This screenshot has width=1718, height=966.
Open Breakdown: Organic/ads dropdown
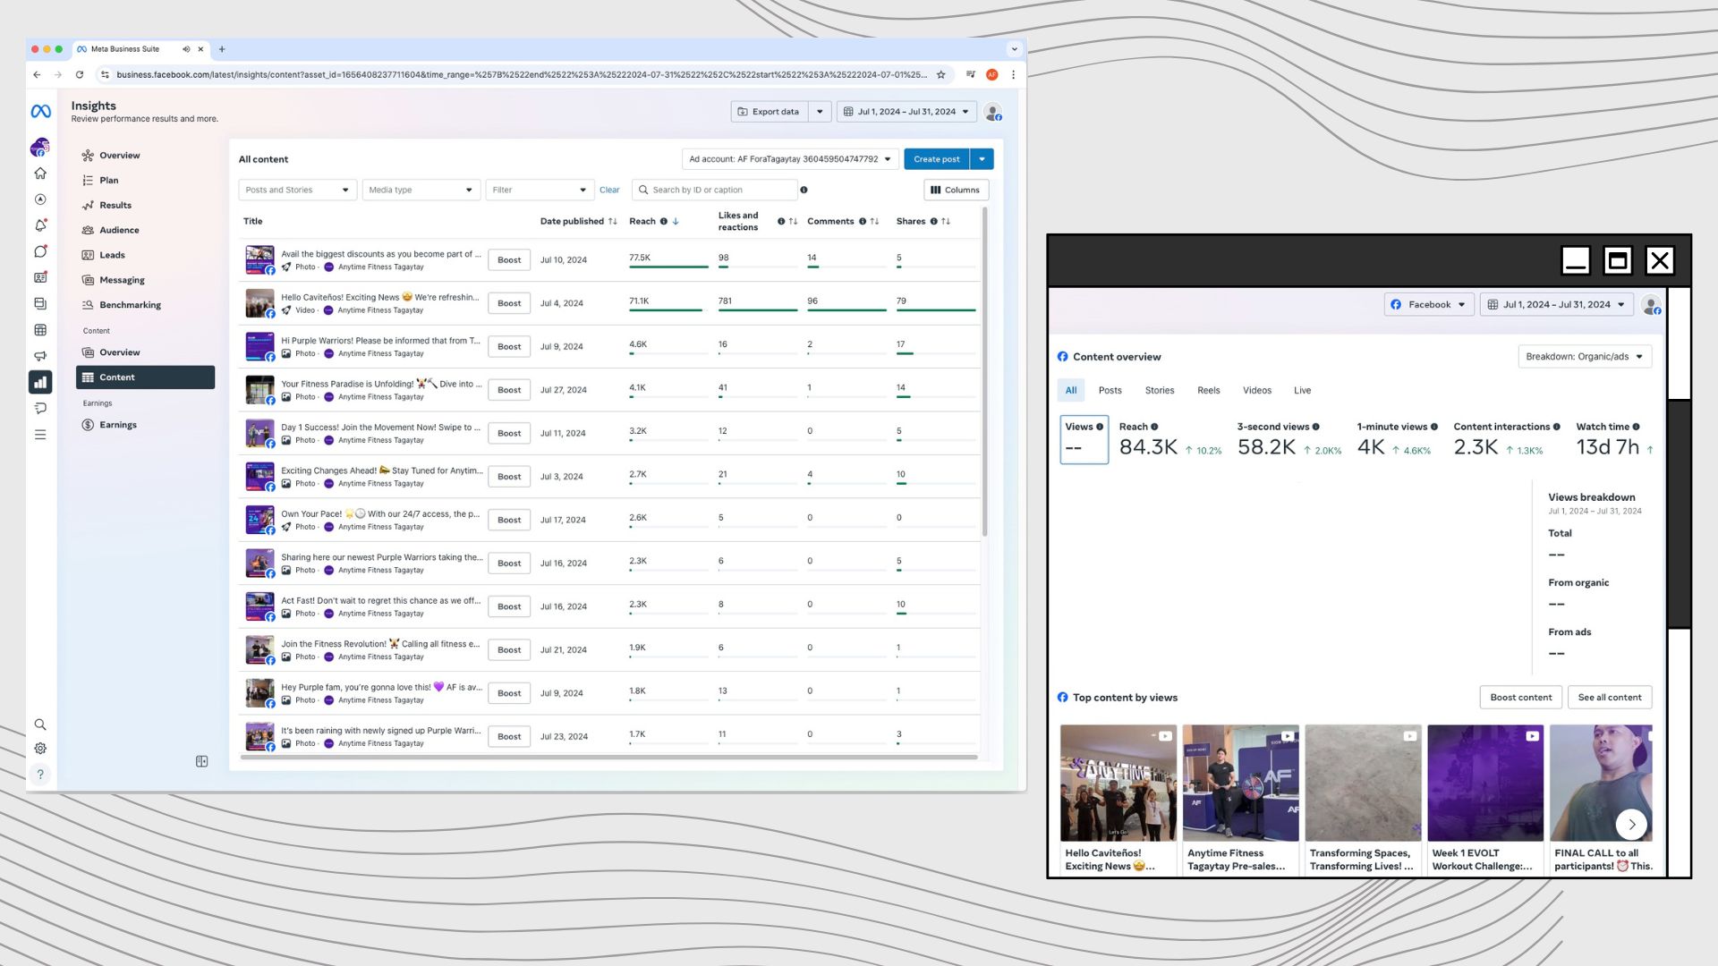(1584, 357)
